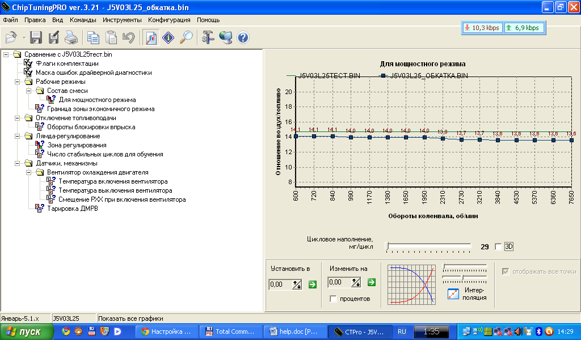
Task: Collapse the "Рабочие режимы" tree folder
Action: [x=6, y=82]
